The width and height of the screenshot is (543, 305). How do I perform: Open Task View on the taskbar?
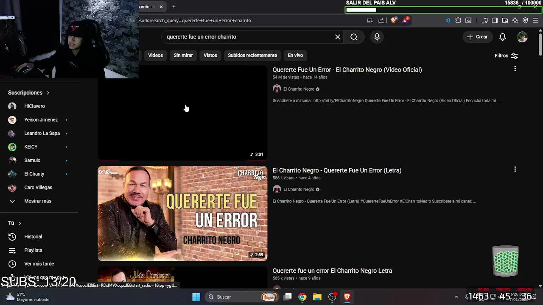pos(288,297)
